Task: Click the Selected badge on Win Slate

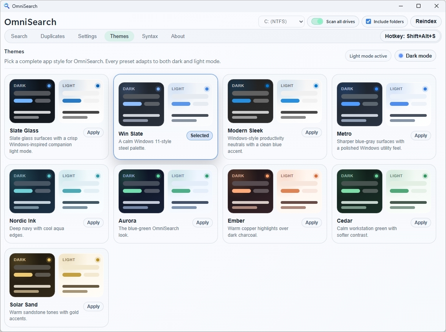Action: 199,135
